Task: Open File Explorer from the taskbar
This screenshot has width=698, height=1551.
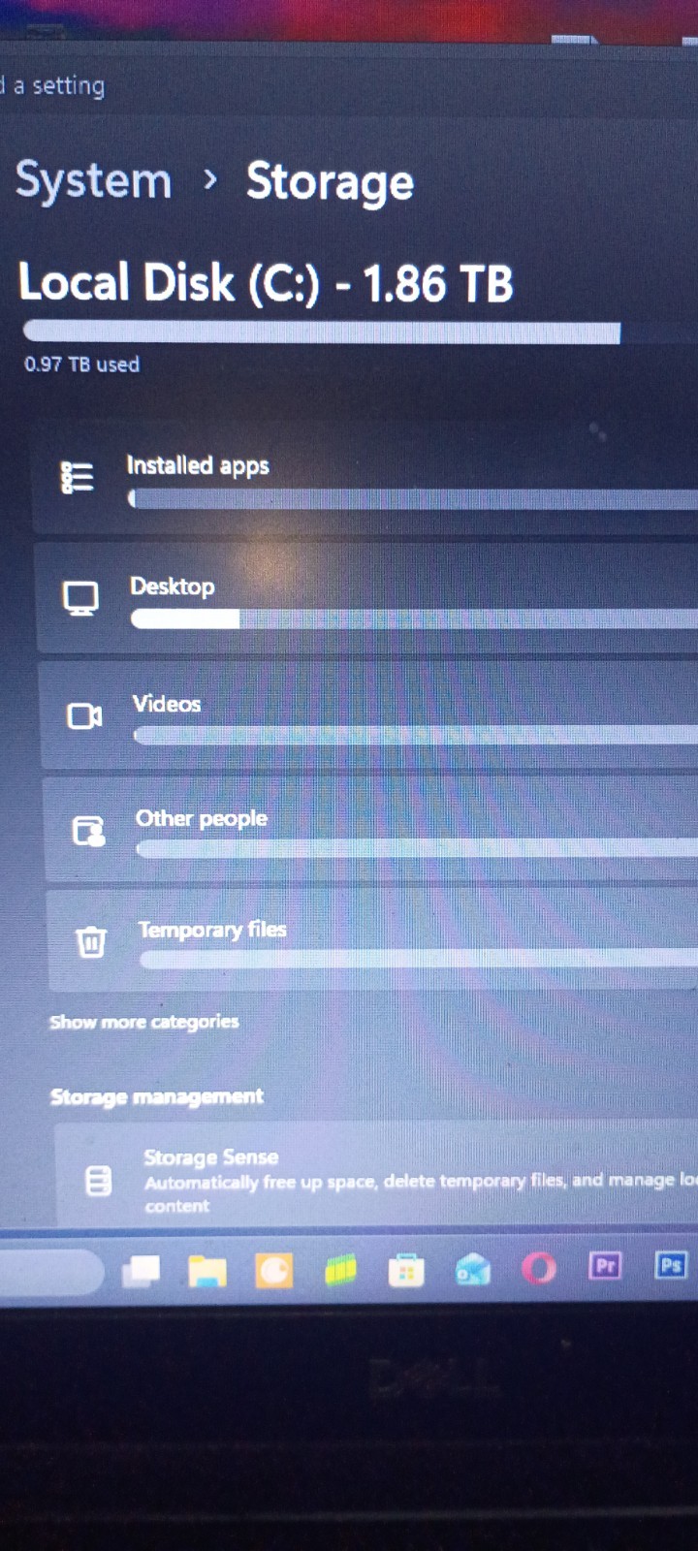Action: (x=207, y=1270)
